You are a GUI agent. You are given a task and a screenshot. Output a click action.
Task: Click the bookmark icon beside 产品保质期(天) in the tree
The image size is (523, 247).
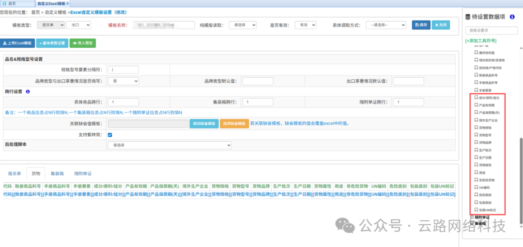click(477, 113)
